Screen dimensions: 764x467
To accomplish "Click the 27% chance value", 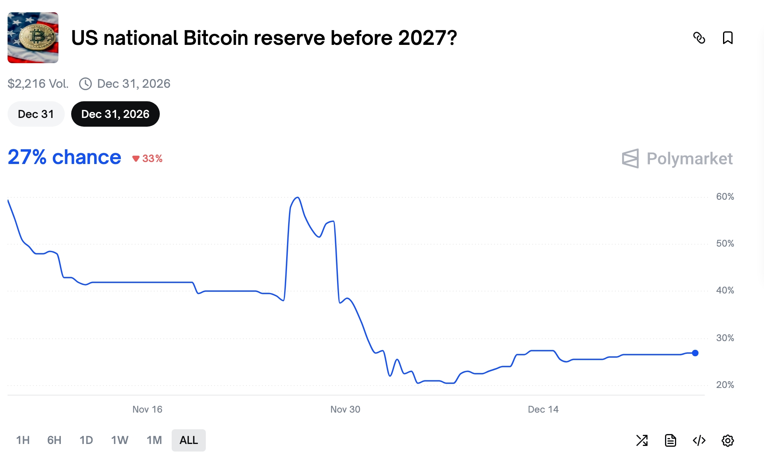I will pos(64,157).
